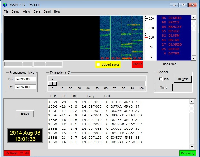
Task: Click the Erase button
Action: pyautogui.click(x=25, y=114)
